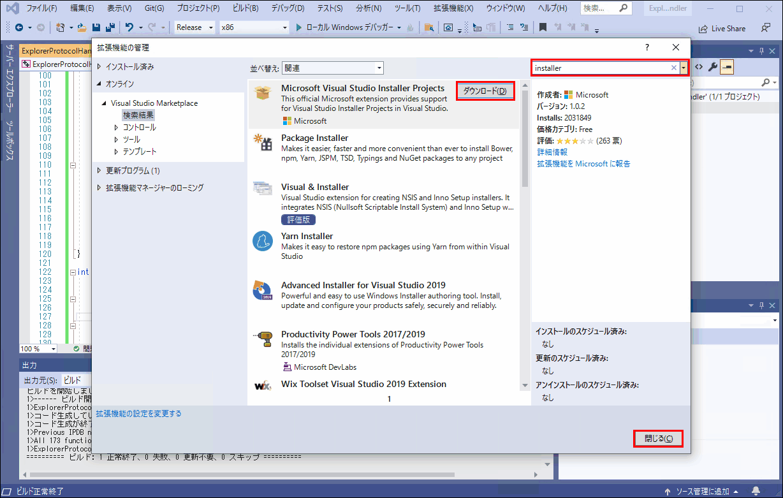This screenshot has height=498, width=783.
Task: Click the 閉じる(C) button
Action: click(x=658, y=439)
